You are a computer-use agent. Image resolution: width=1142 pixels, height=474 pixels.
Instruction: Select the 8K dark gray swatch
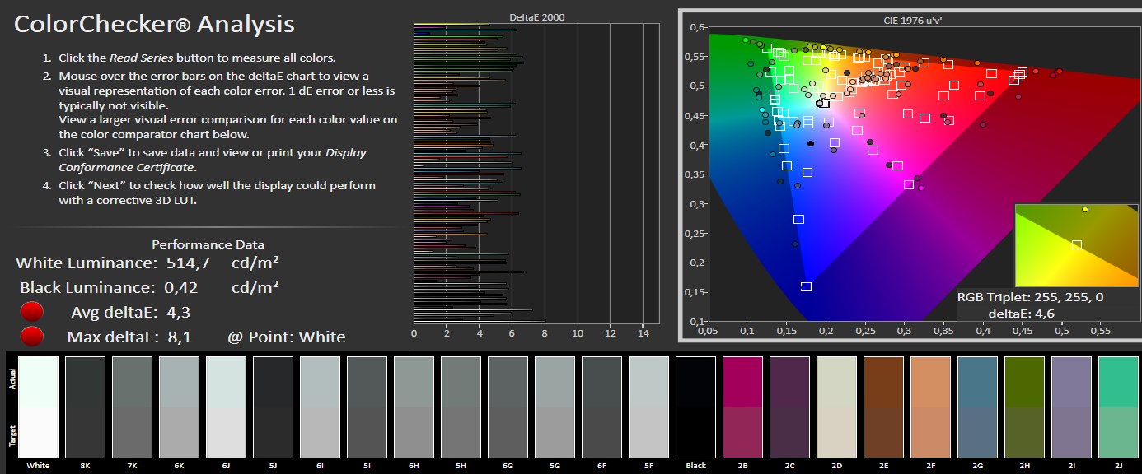(85, 407)
